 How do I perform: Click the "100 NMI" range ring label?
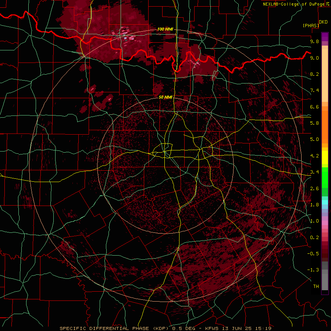[x=165, y=29]
